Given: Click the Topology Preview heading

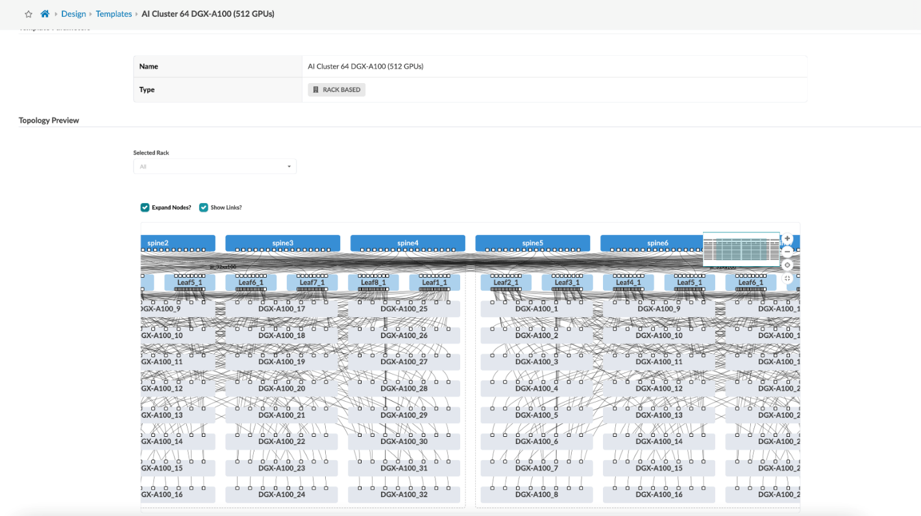Looking at the screenshot, I should 49,121.
